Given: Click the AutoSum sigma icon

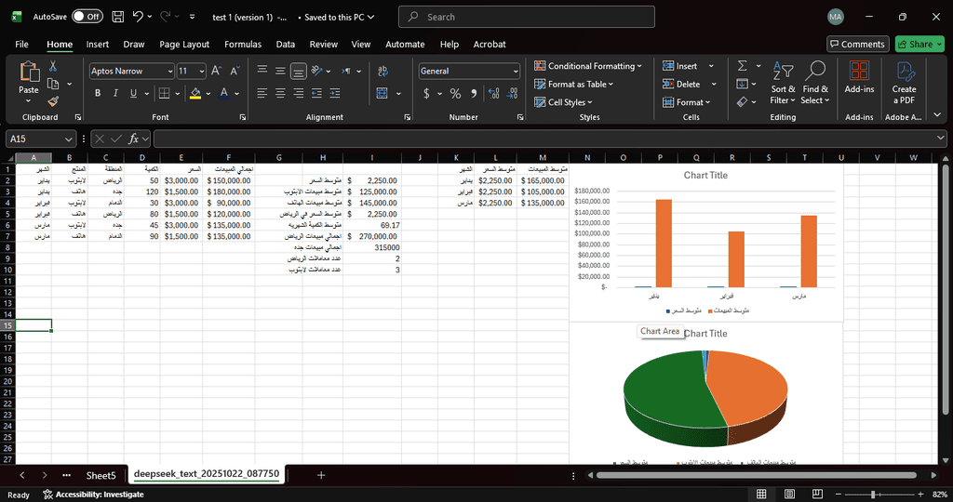Looking at the screenshot, I should click(742, 66).
